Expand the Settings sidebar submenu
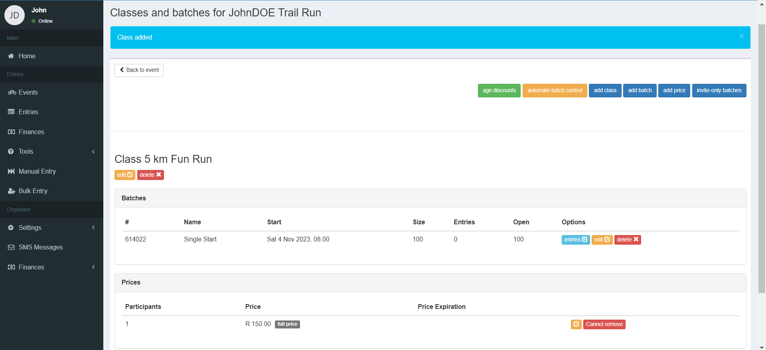The image size is (766, 350). tap(93, 228)
